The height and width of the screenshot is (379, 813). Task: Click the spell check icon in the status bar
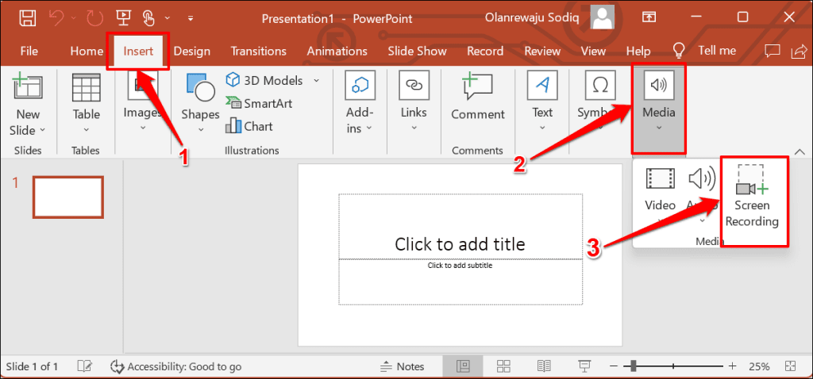(x=84, y=366)
